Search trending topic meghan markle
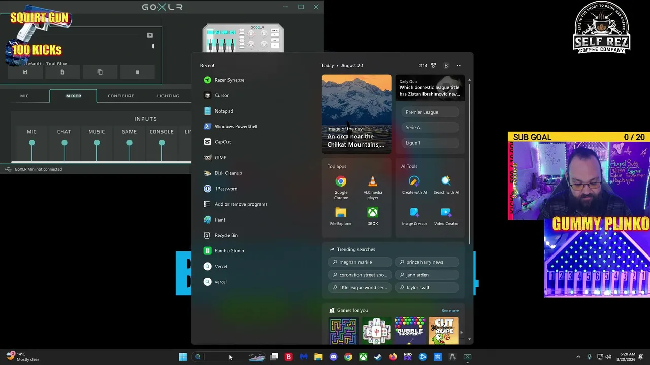 point(360,262)
